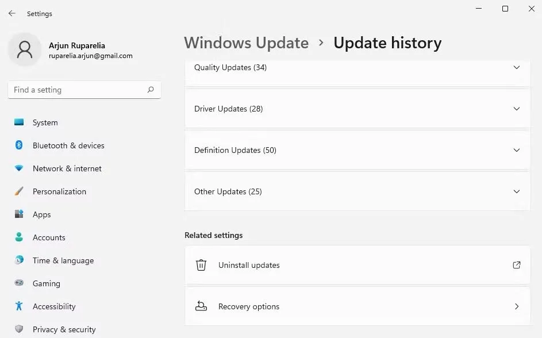Click the back arrow in Settings header
The height and width of the screenshot is (338, 542).
click(12, 13)
